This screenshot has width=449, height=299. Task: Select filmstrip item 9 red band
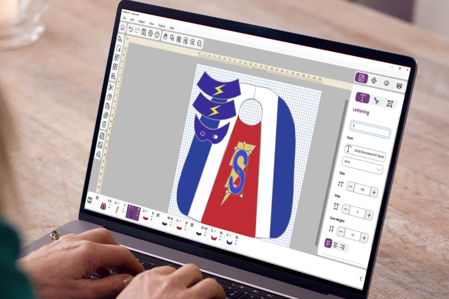pyautogui.click(x=148, y=216)
